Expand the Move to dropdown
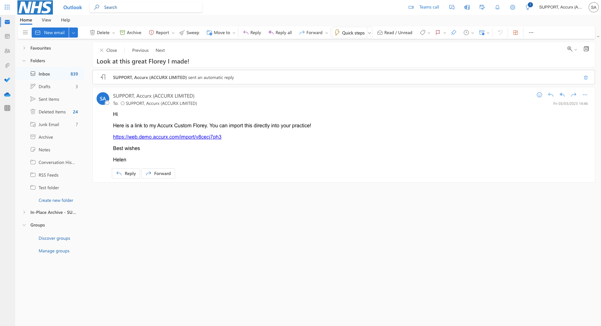601x326 pixels. 234,33
